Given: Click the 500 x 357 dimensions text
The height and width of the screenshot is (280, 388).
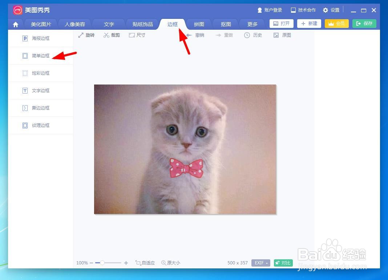Looking at the screenshot, I should pos(238,263).
